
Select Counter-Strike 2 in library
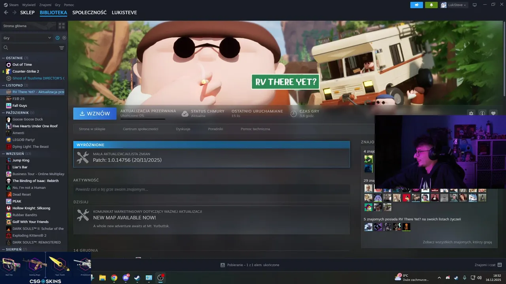tap(26, 71)
